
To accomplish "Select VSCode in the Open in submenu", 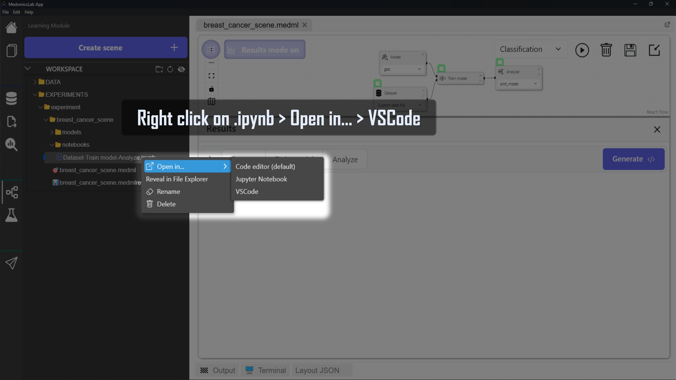I will (x=247, y=192).
